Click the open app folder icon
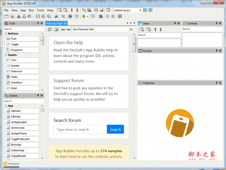This screenshot has width=226, height=170. click(12, 16)
